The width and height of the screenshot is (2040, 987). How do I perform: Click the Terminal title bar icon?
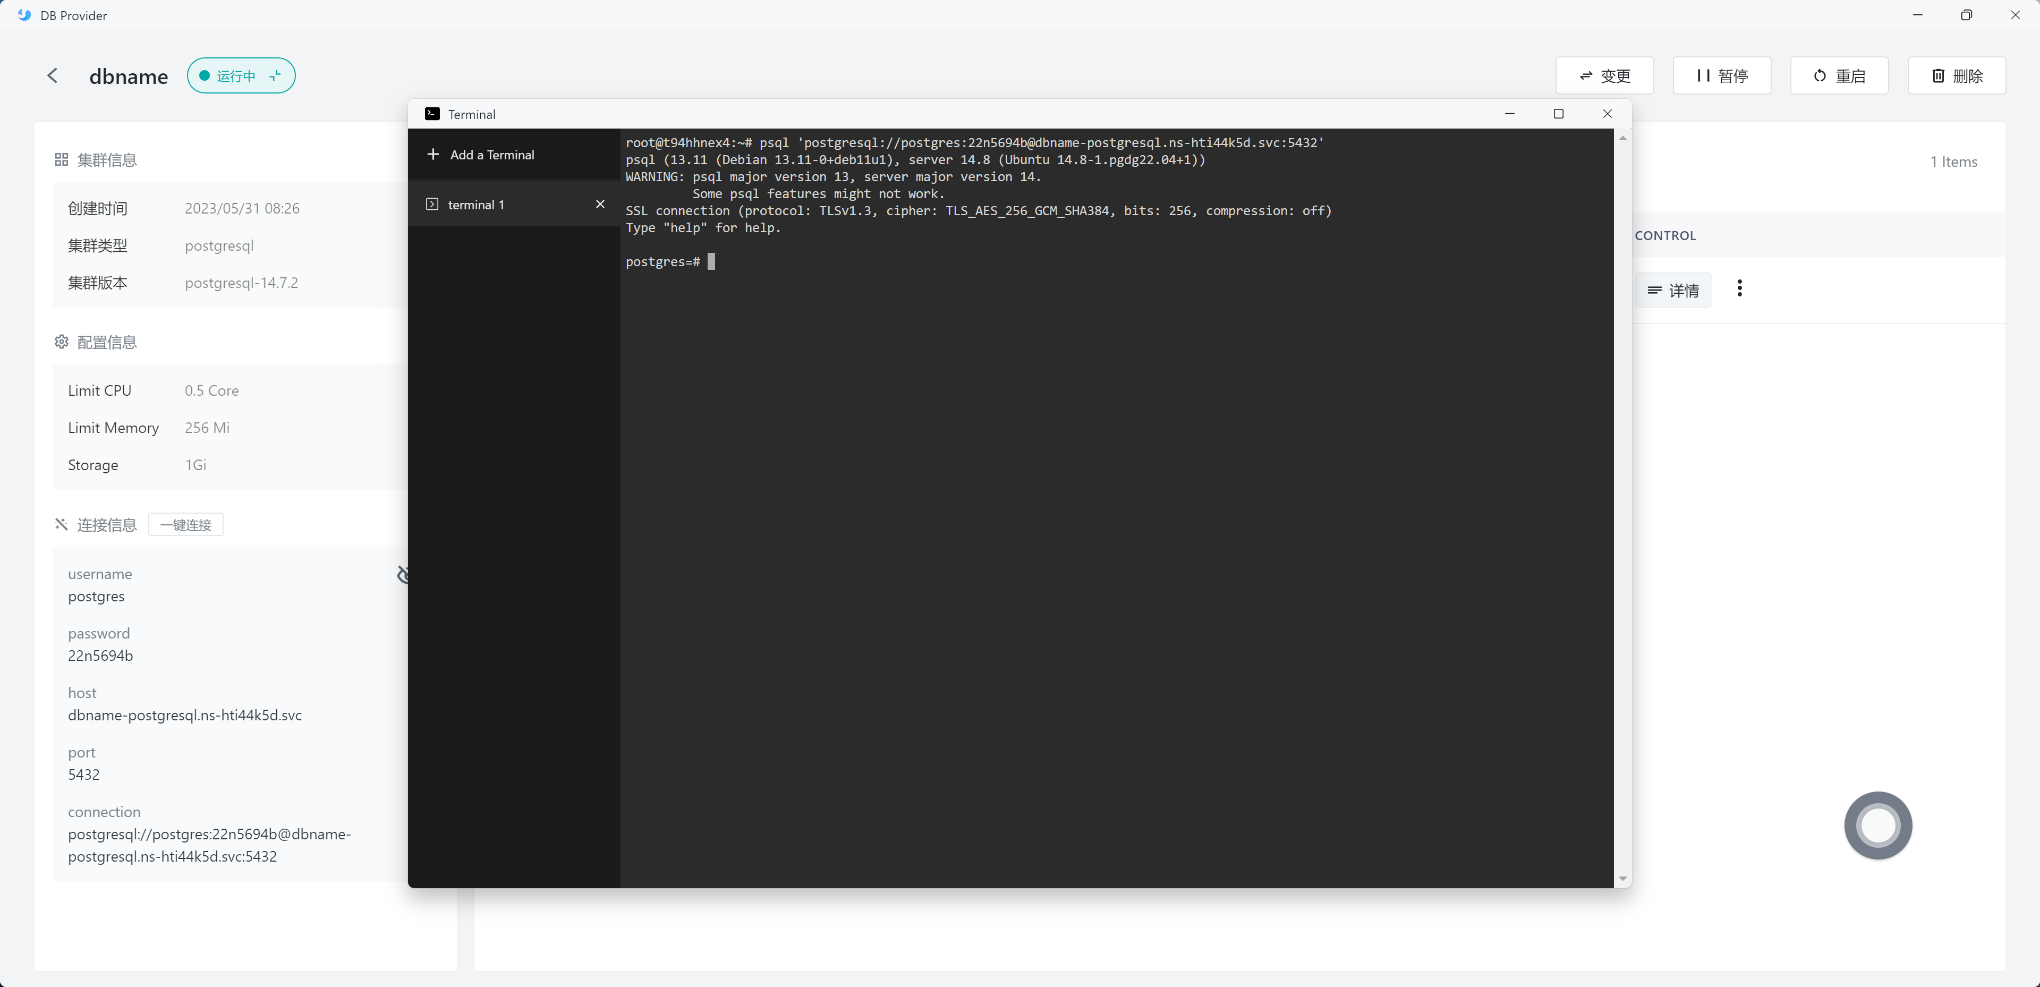(432, 113)
